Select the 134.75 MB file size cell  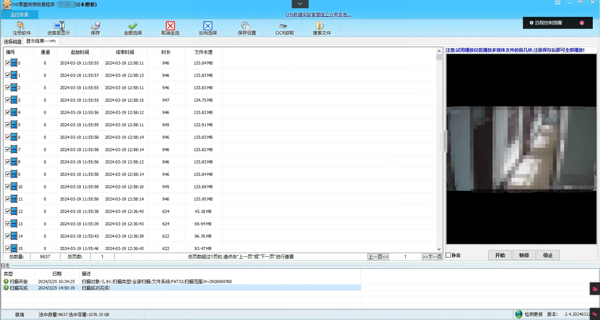pos(203,100)
